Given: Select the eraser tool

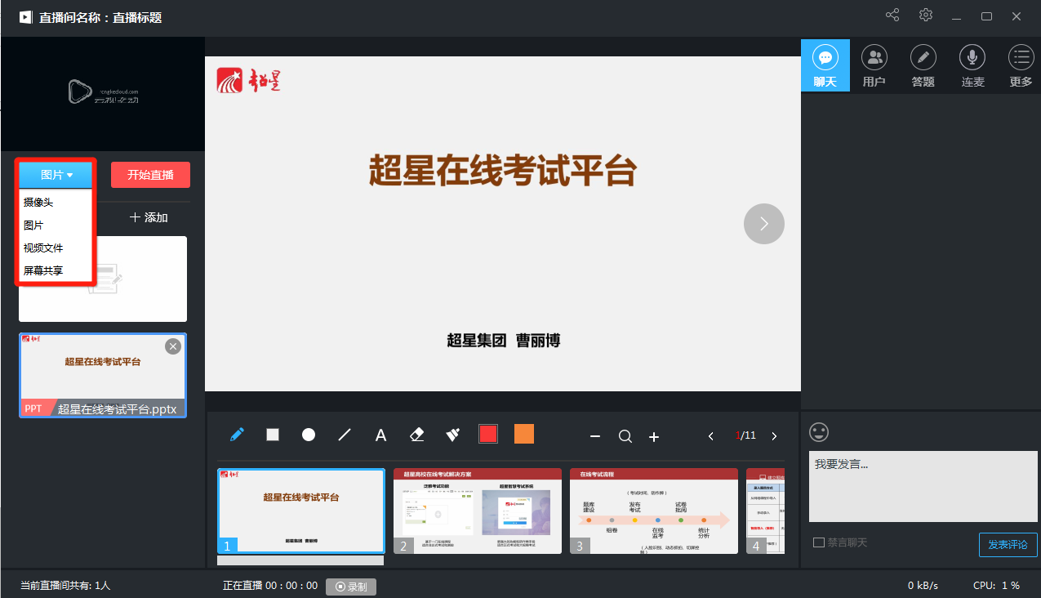Looking at the screenshot, I should click(x=416, y=435).
